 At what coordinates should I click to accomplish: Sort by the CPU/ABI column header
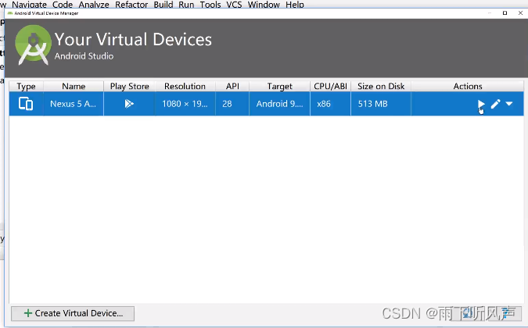click(330, 87)
